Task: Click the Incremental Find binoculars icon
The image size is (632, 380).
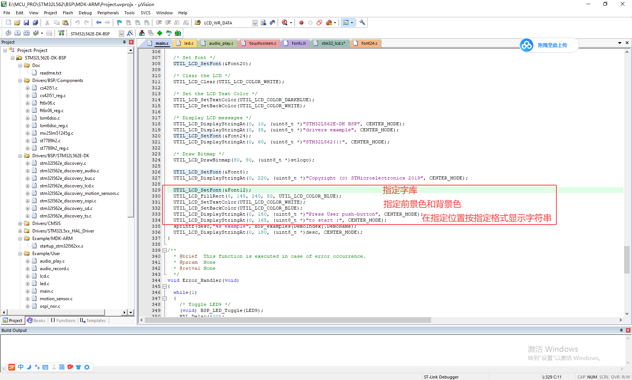Action: coord(272,23)
